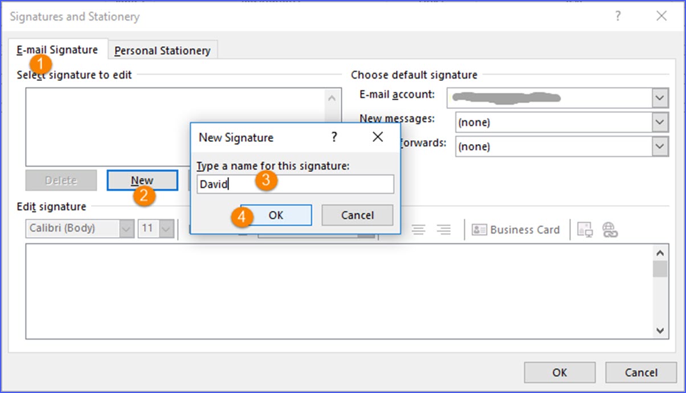Click the New Signature help question mark
This screenshot has width=686, height=393.
334,137
